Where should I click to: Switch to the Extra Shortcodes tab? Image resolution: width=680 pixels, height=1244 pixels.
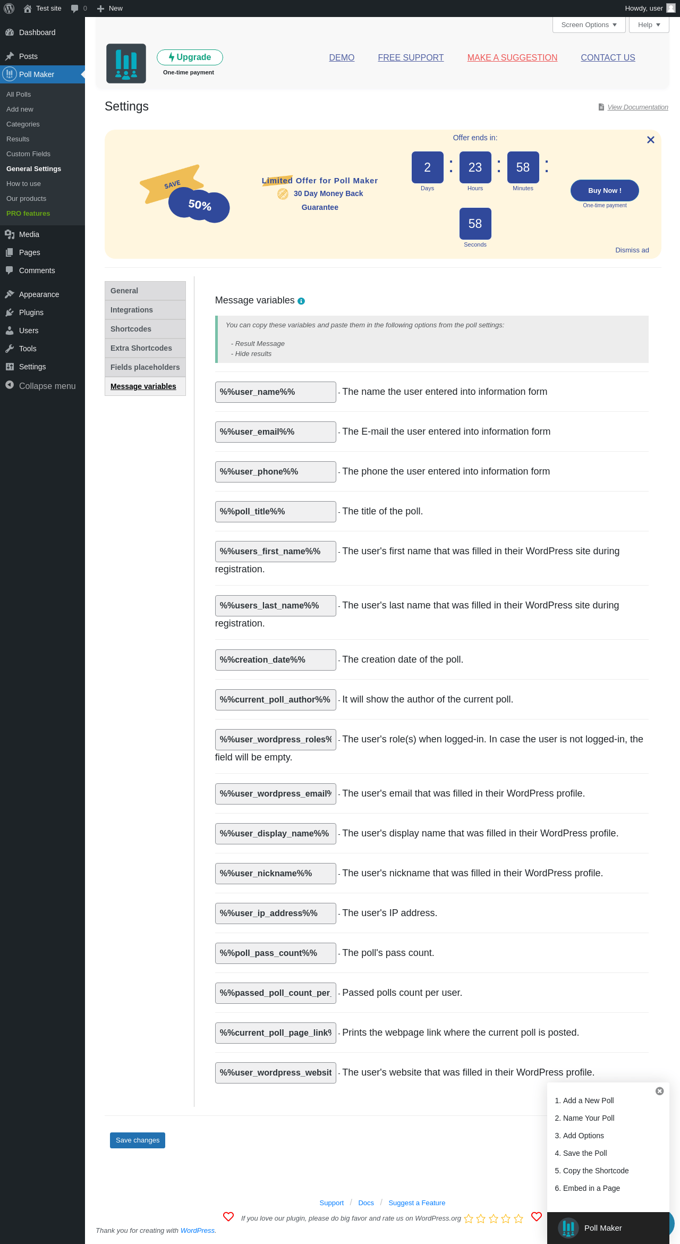tap(141, 348)
